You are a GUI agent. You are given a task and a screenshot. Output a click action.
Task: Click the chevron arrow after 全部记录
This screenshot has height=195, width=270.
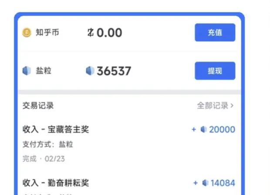tap(232, 106)
